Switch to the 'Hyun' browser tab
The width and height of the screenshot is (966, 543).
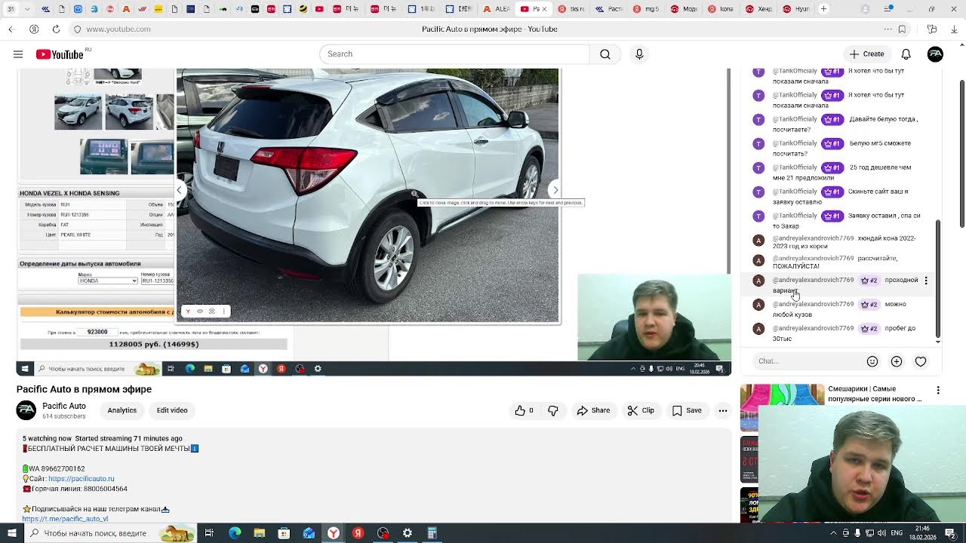pyautogui.click(x=796, y=9)
